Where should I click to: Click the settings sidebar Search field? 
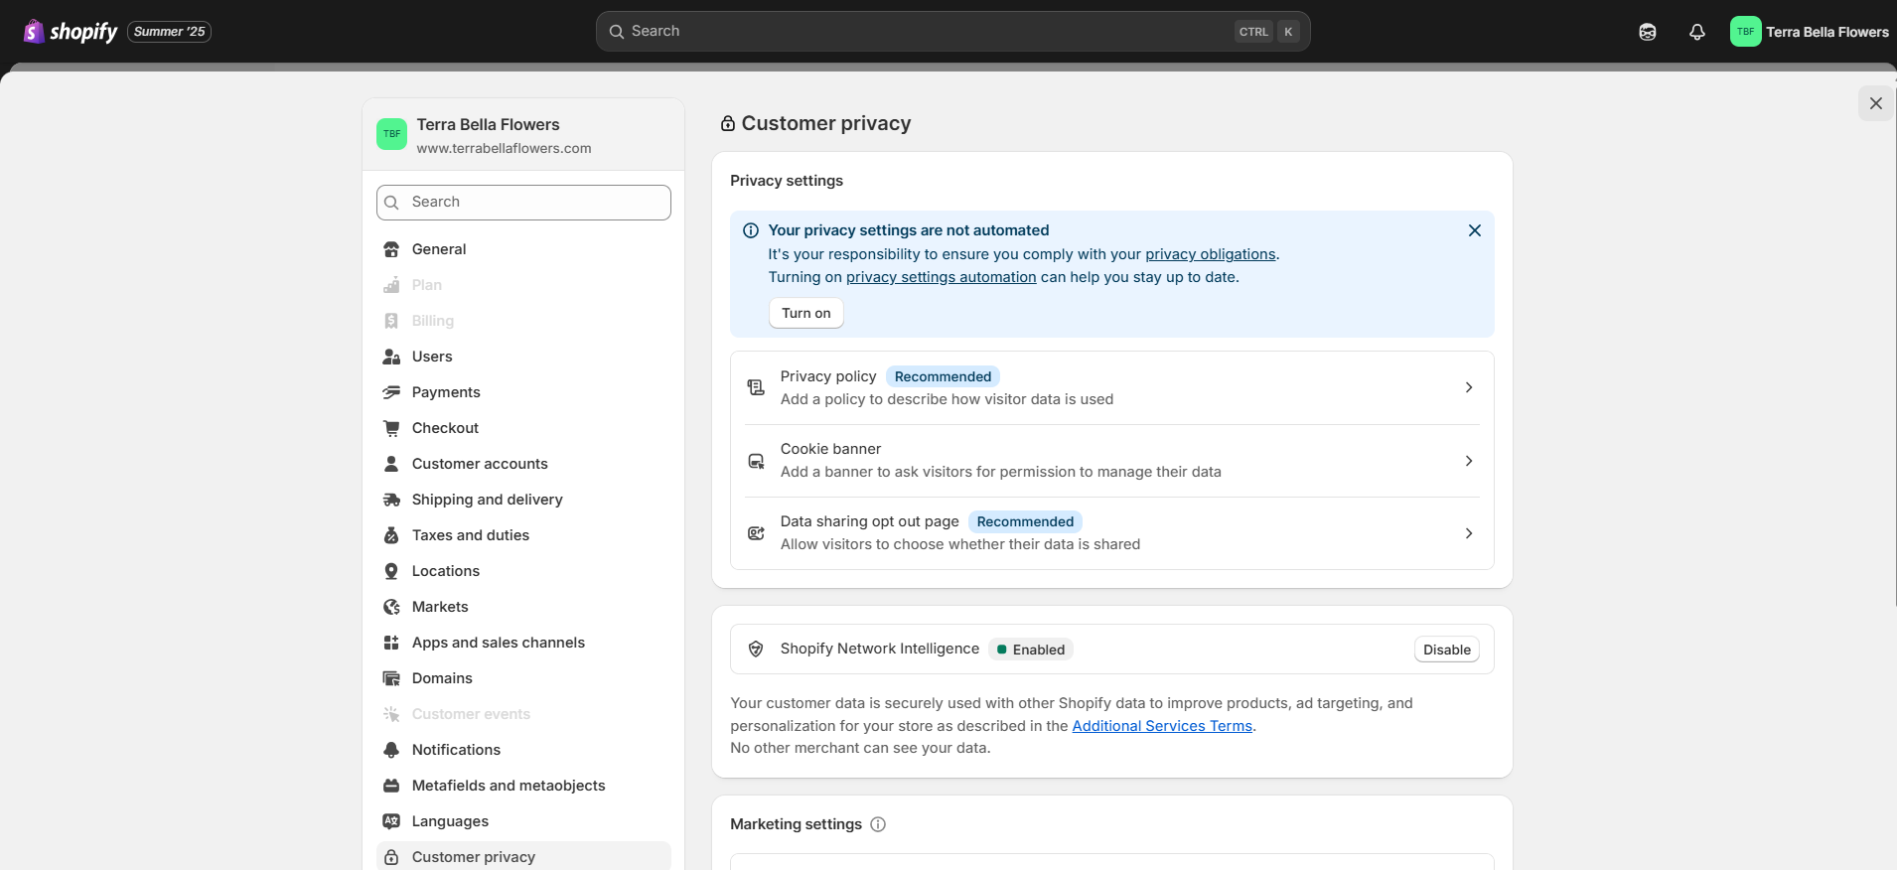523,203
